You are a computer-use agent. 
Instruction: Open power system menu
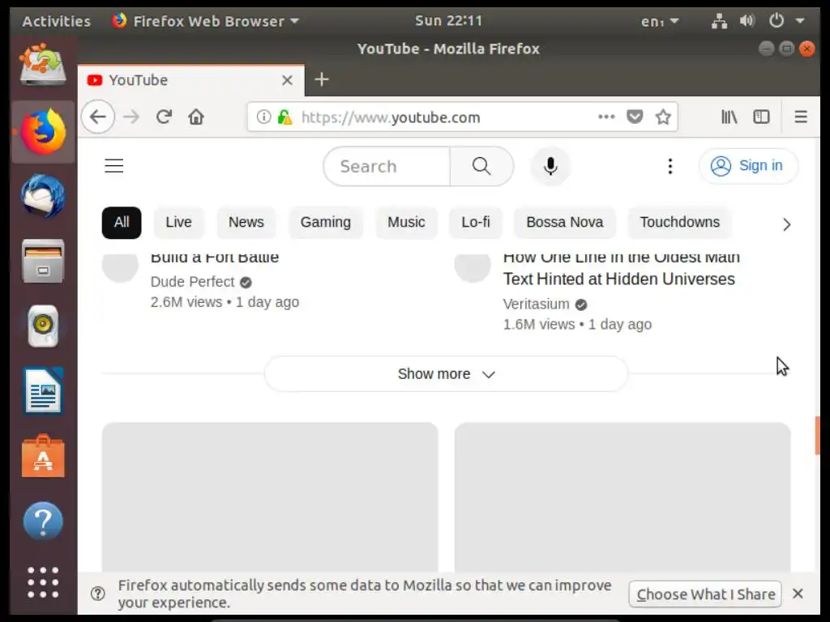click(x=777, y=21)
